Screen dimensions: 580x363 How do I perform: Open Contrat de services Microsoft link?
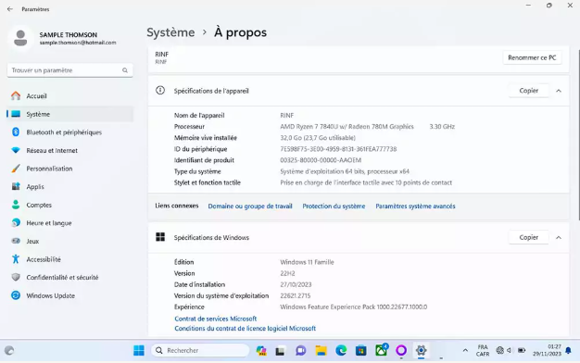coord(216,319)
